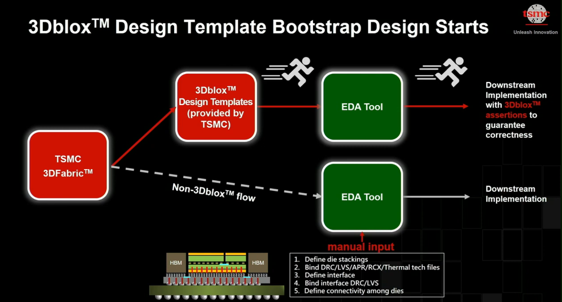Click the lower green EDA Tool box
Image resolution: width=562 pixels, height=302 pixels.
(x=362, y=197)
